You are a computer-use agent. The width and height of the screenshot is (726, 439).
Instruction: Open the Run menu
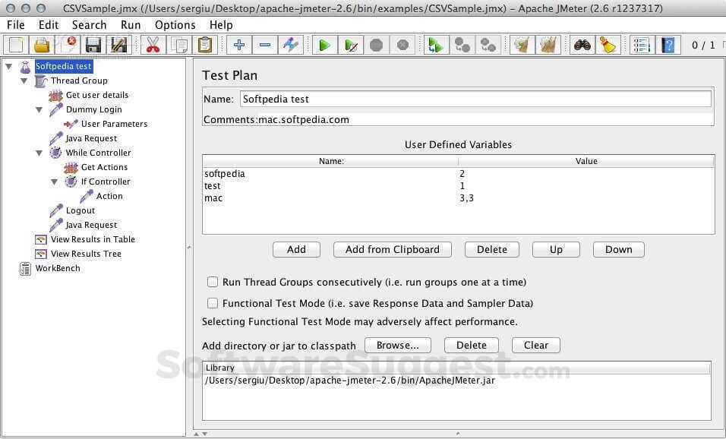point(130,24)
